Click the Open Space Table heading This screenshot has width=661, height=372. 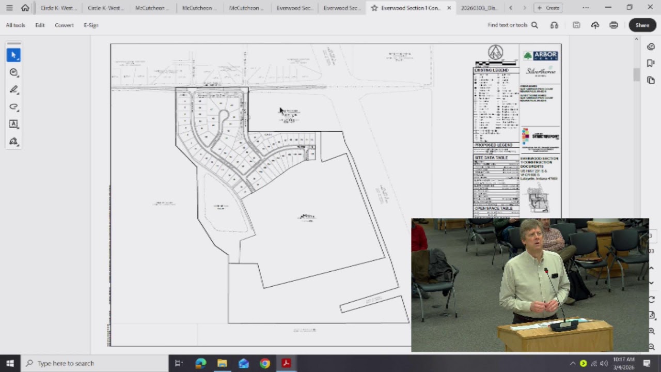coord(494,208)
